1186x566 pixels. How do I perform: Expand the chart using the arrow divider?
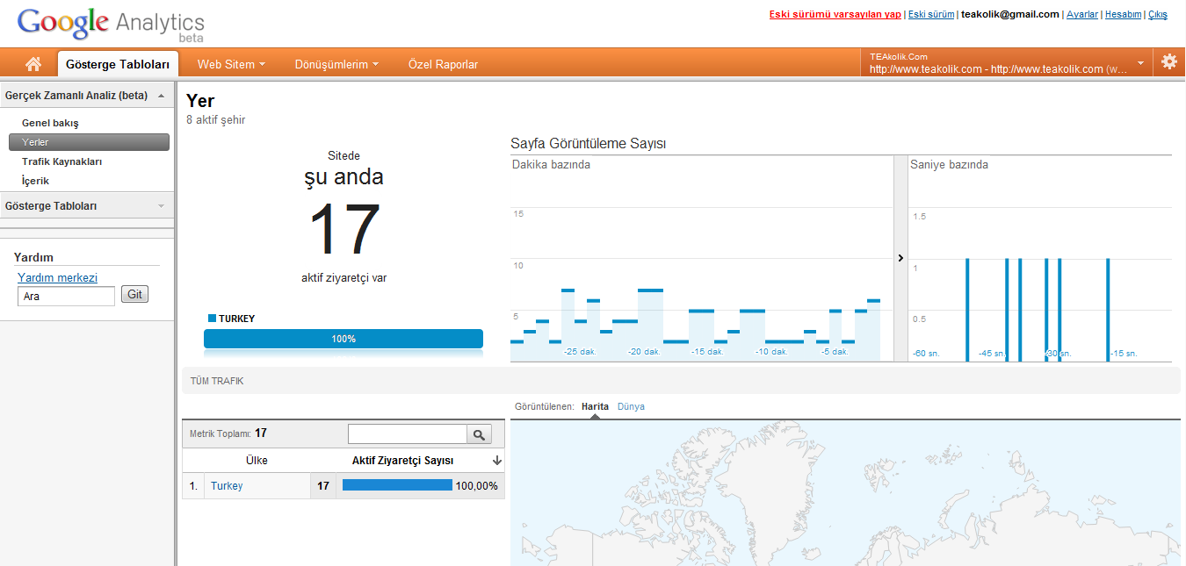(x=900, y=258)
